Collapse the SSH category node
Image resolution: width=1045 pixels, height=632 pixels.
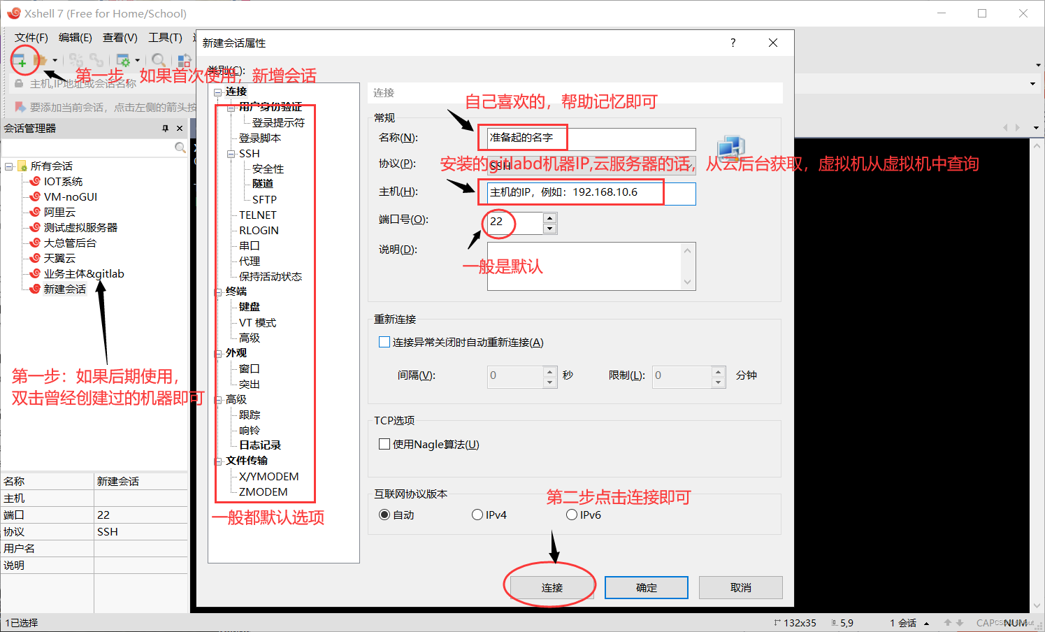click(x=231, y=154)
